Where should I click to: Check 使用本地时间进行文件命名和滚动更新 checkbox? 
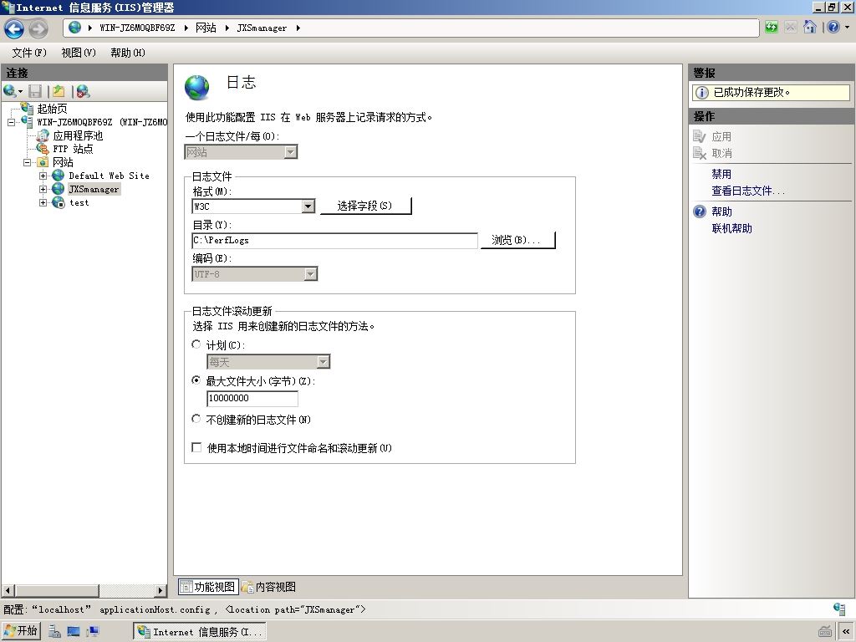196,447
